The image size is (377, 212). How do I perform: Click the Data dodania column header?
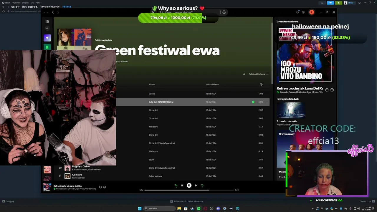(x=212, y=85)
